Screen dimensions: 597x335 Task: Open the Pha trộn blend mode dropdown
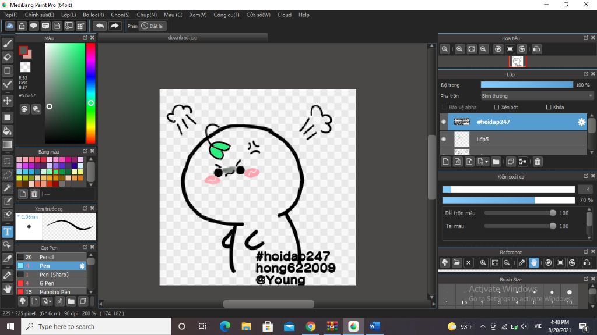click(x=536, y=96)
